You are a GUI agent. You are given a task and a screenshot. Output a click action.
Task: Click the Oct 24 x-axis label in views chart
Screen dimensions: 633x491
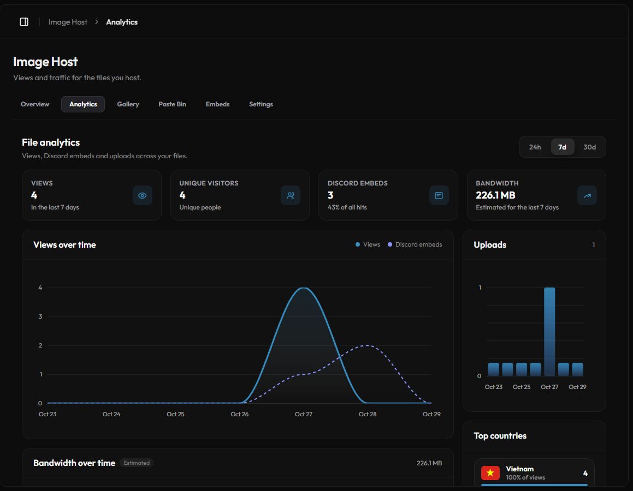111,414
